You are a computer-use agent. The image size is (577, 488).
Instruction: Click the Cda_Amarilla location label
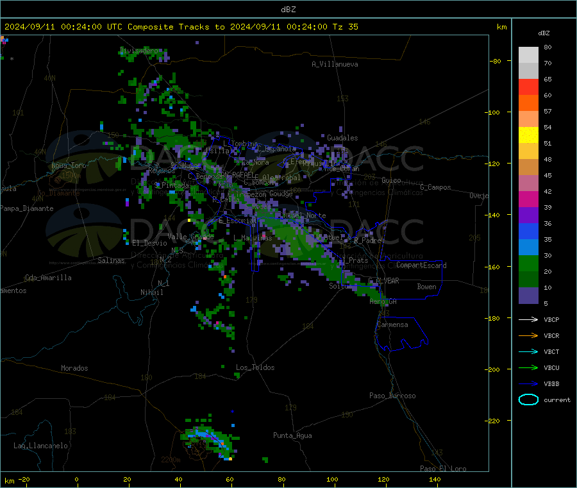(x=48, y=278)
